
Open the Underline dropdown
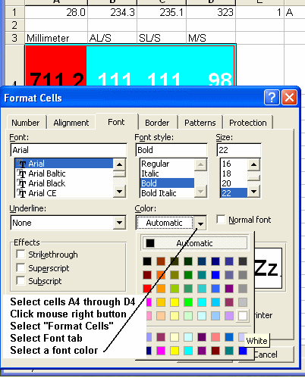click(119, 223)
